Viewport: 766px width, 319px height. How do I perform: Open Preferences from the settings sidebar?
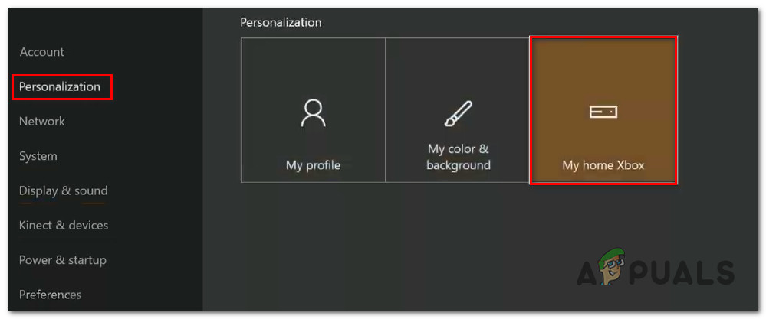(50, 295)
